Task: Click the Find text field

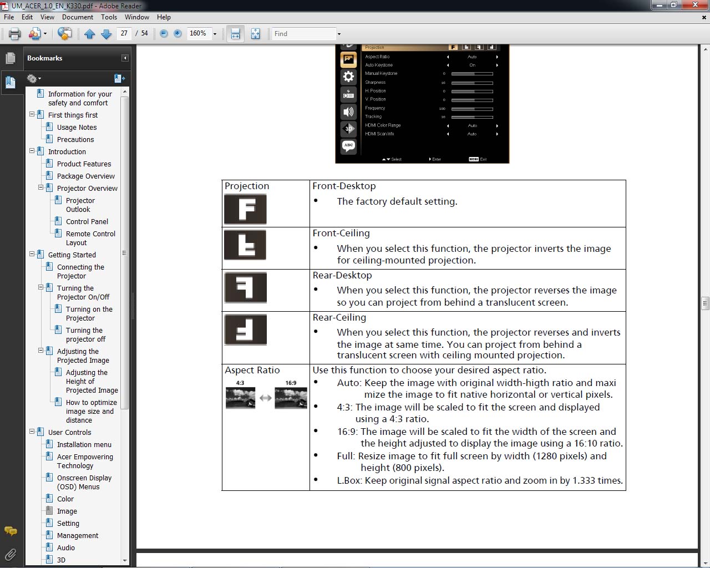Action: pos(304,34)
